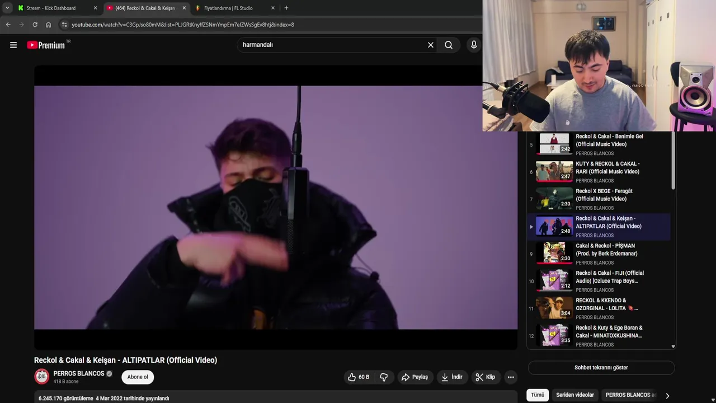This screenshot has width=716, height=403.
Task: Like the video with 60 B
Action: [x=359, y=377]
